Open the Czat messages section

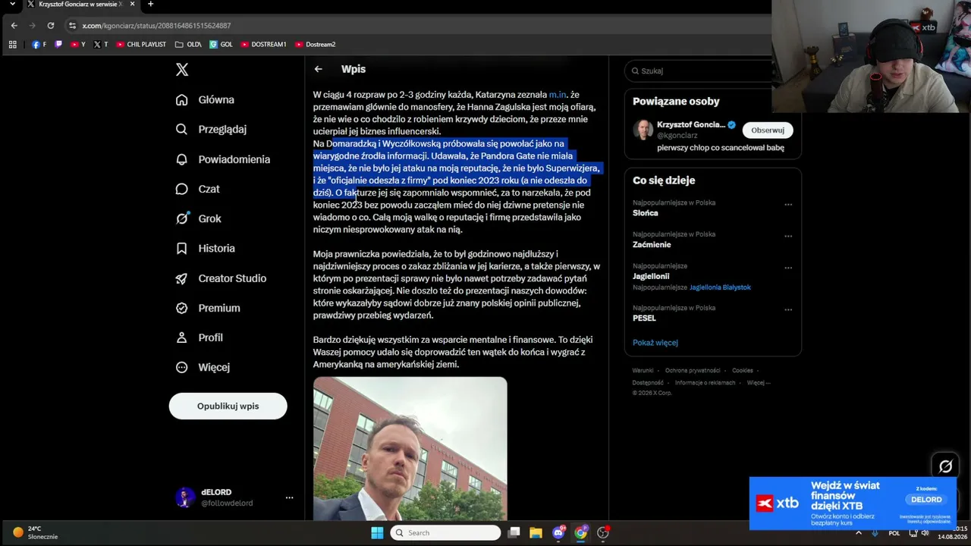tap(197, 189)
